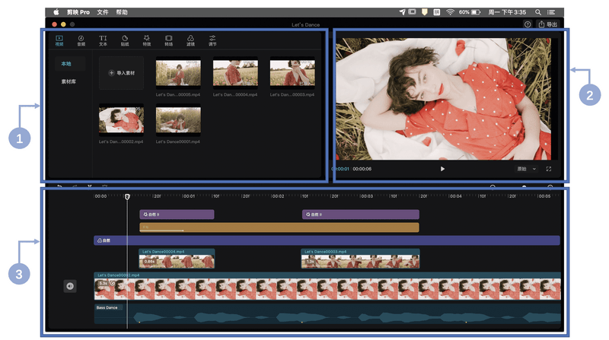Expand the 原始 aspect ratio dropdown
The height and width of the screenshot is (340, 609).
[x=526, y=169]
